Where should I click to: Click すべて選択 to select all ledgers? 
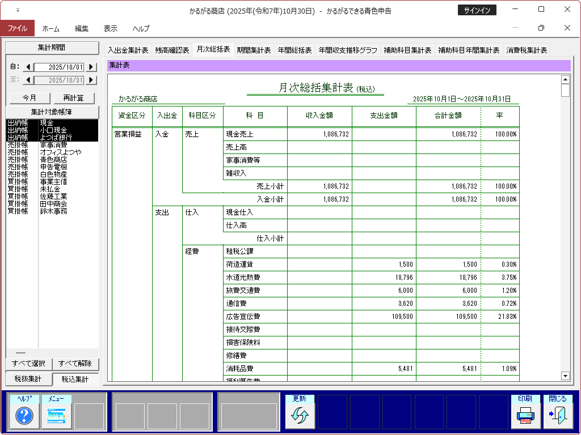pos(28,364)
